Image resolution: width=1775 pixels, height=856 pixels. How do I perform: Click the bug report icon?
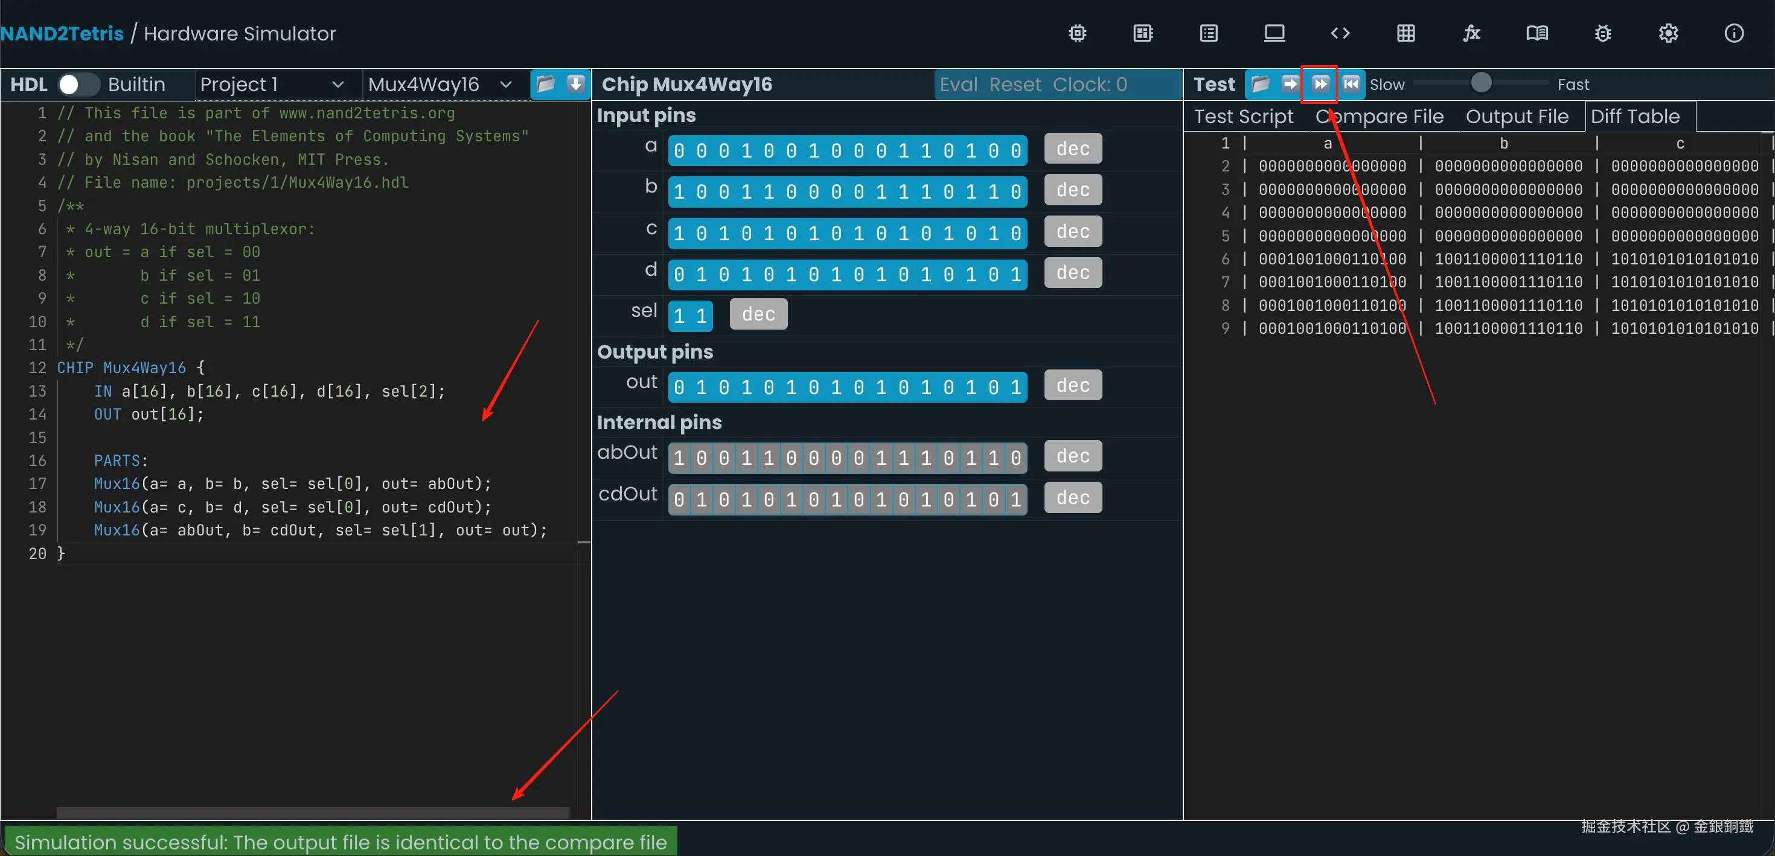(x=1603, y=33)
